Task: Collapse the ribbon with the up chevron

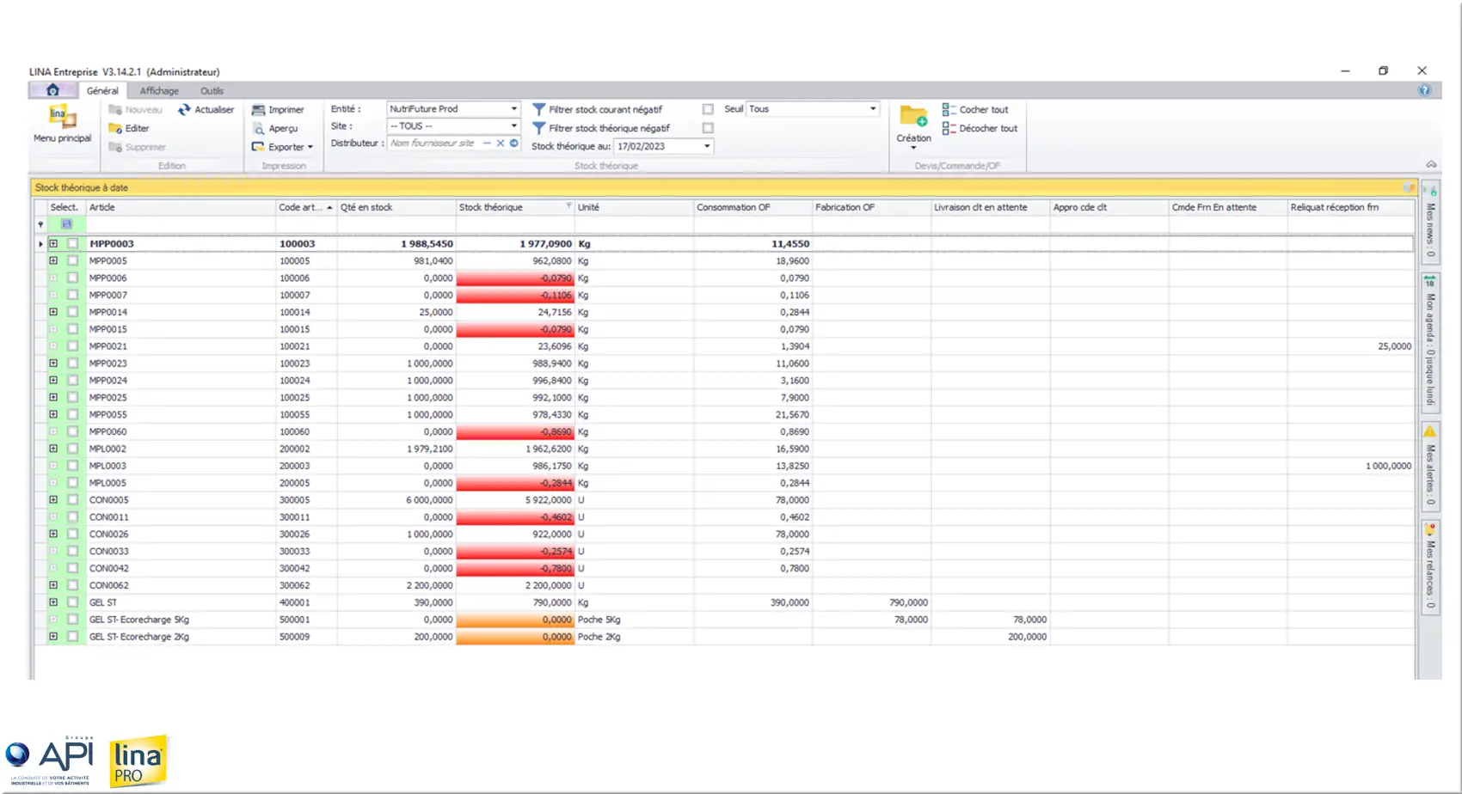Action: pyautogui.click(x=1431, y=164)
